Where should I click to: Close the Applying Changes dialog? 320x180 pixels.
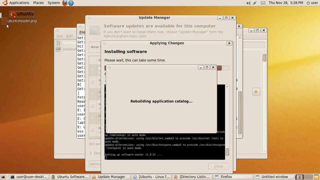coord(229,43)
